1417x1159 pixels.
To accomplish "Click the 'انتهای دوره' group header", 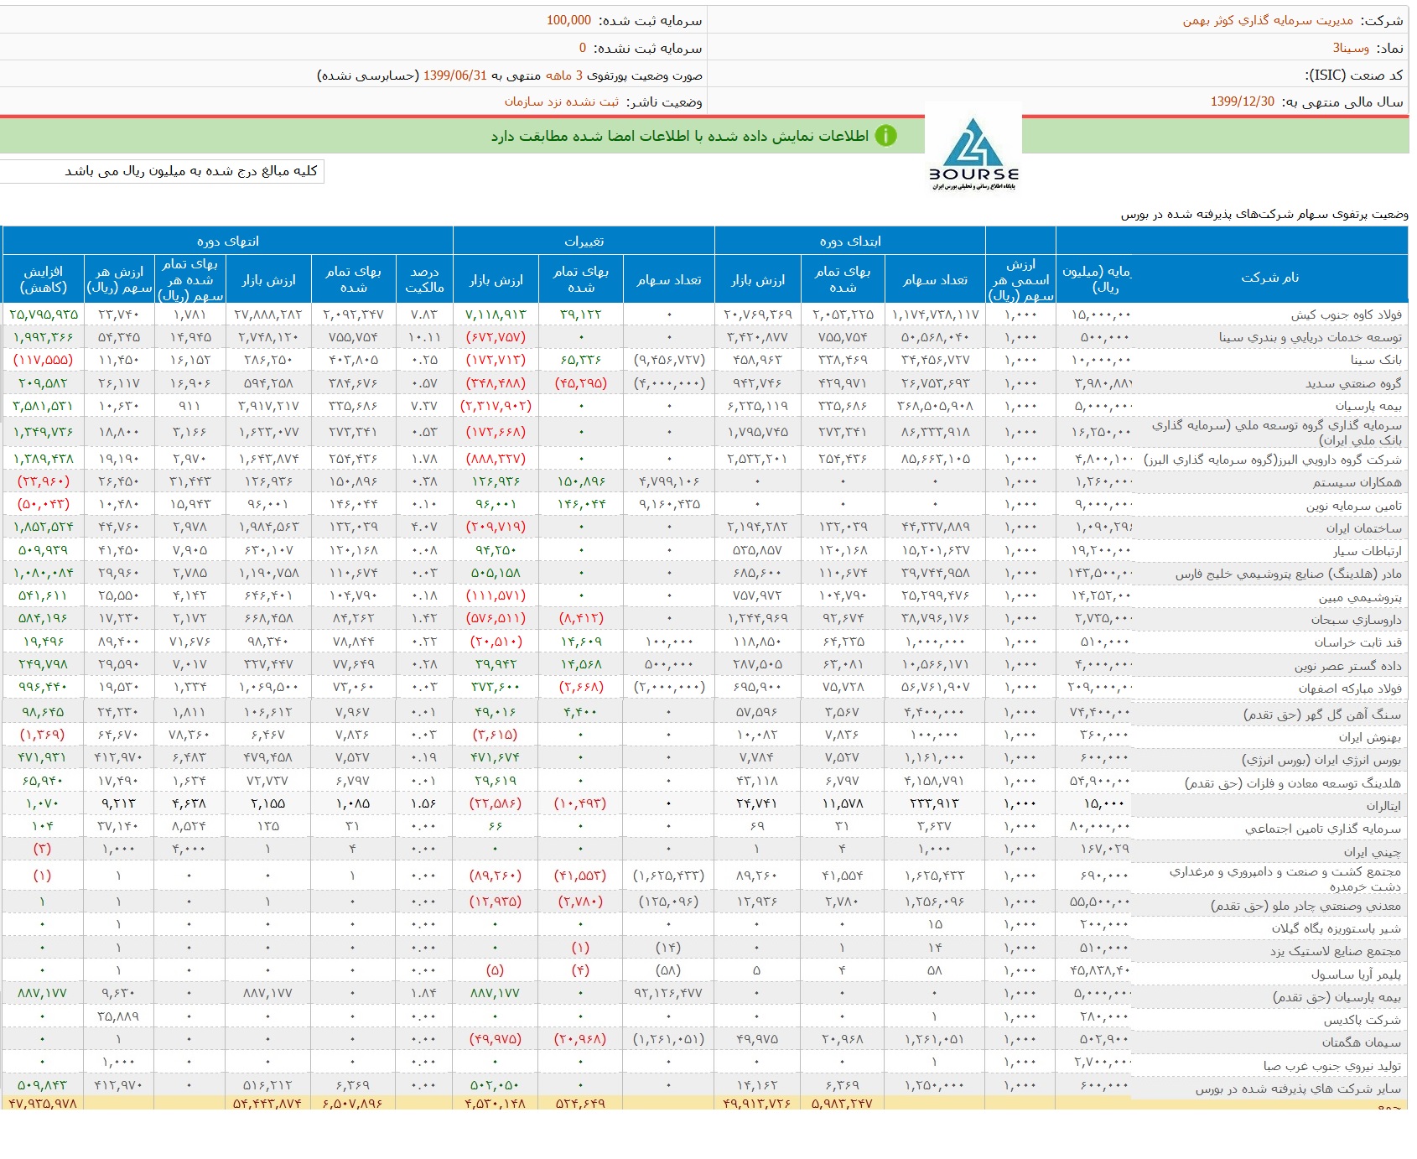I will [x=227, y=242].
